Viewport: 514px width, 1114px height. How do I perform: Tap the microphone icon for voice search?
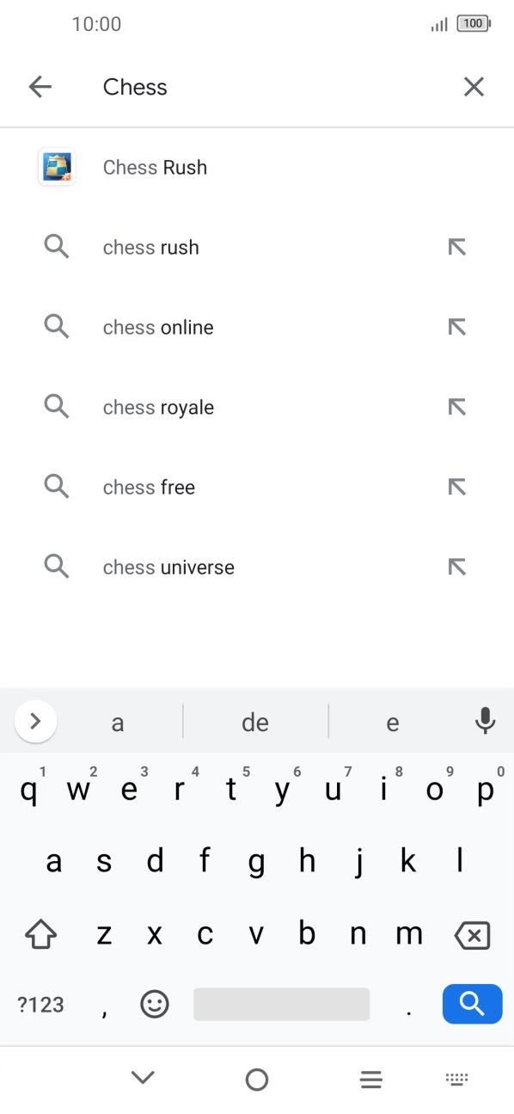[x=485, y=721]
